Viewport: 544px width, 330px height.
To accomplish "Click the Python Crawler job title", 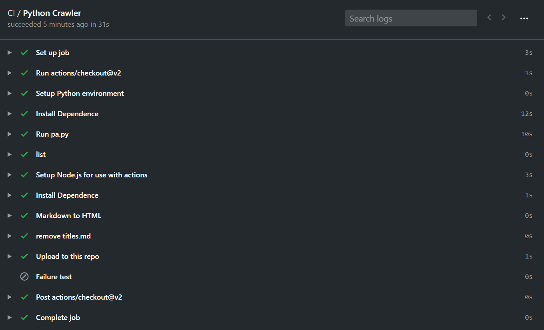I will 52,13.
